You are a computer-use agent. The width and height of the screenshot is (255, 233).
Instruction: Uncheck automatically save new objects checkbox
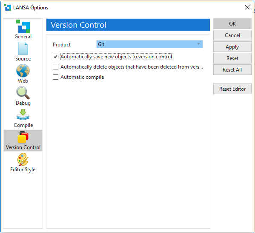pos(55,57)
